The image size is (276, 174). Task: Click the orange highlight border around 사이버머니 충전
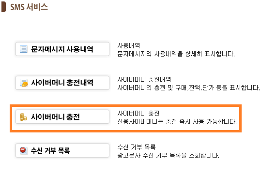coord(126,105)
